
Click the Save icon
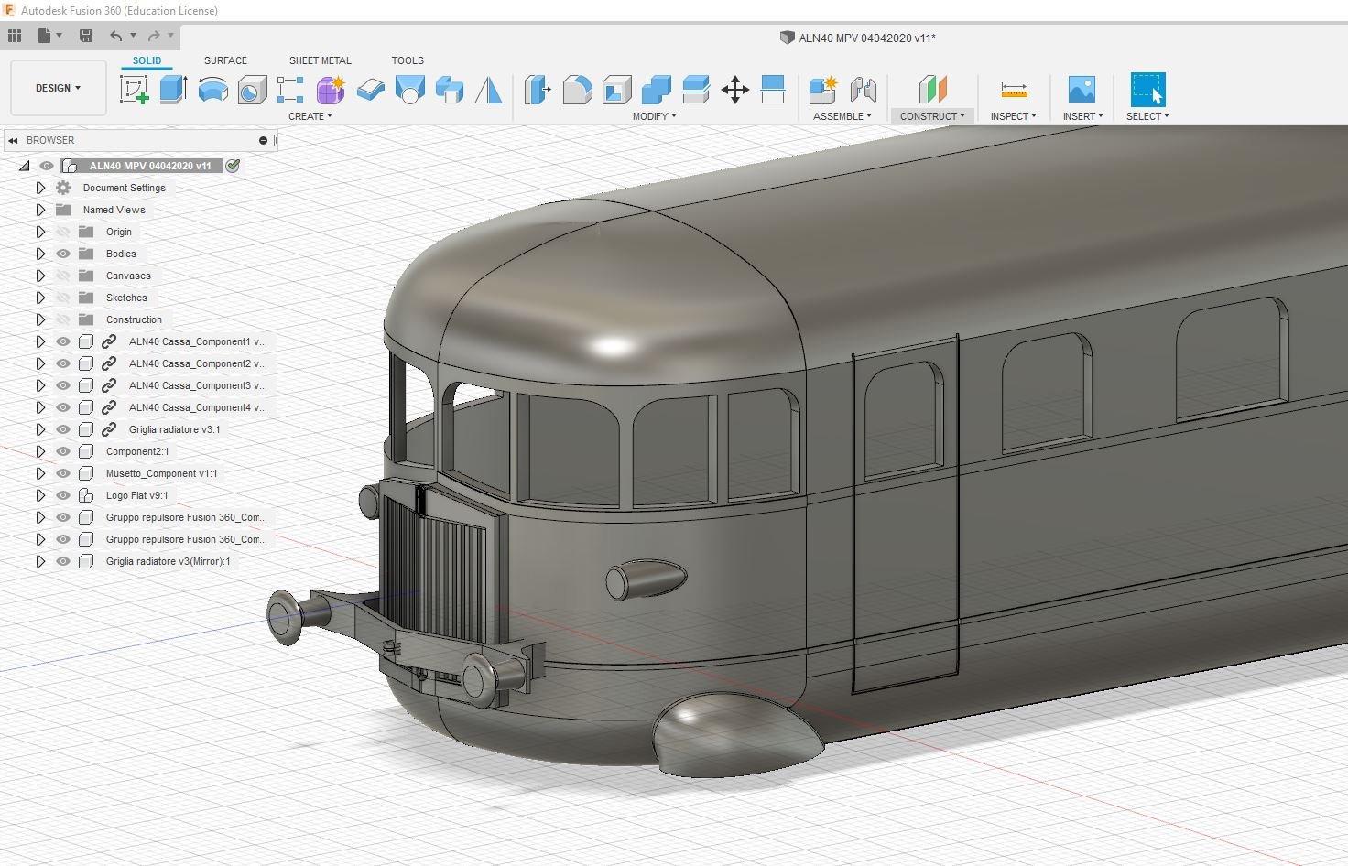tap(86, 36)
